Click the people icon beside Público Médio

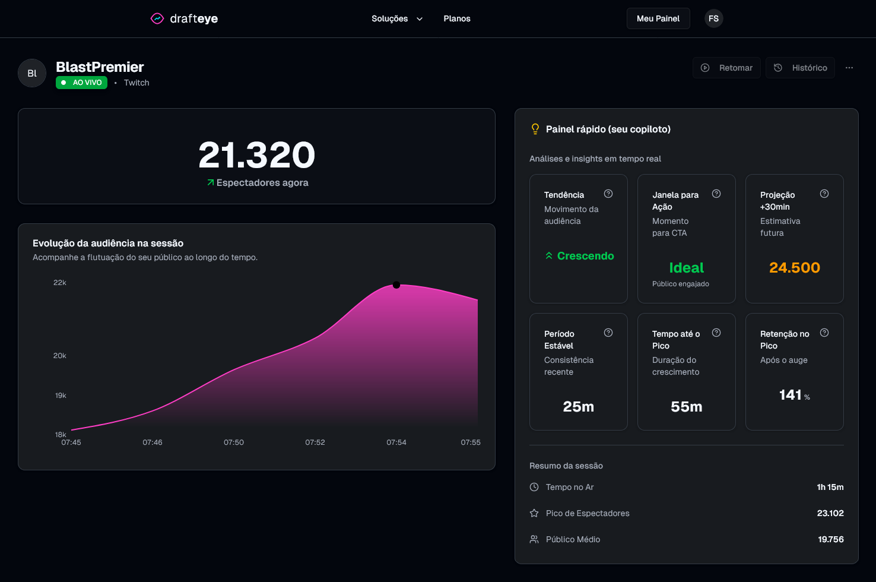(534, 539)
